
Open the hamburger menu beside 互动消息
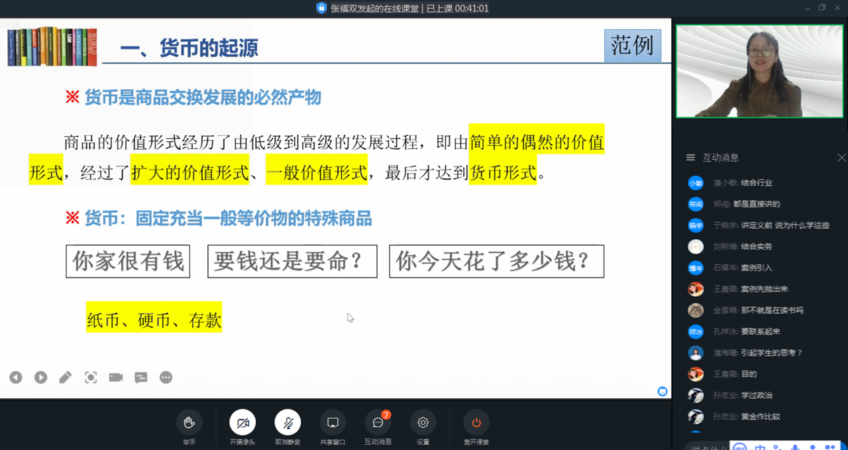690,158
